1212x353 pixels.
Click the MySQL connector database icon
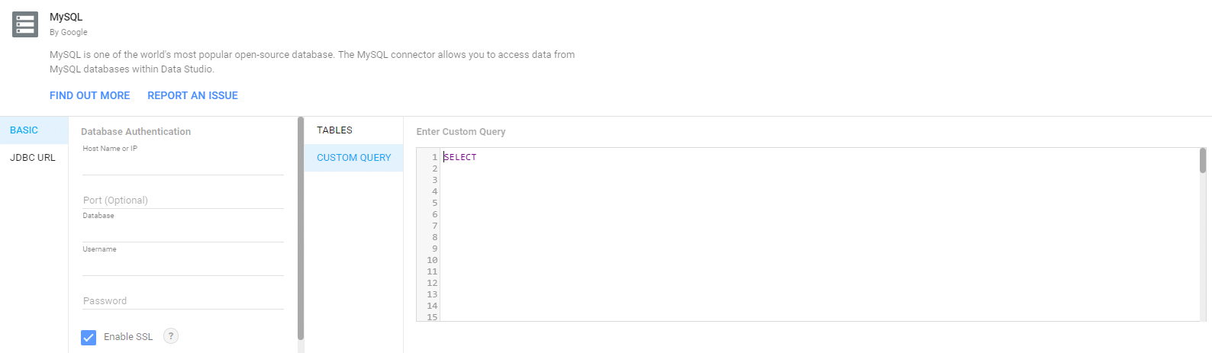(x=25, y=24)
